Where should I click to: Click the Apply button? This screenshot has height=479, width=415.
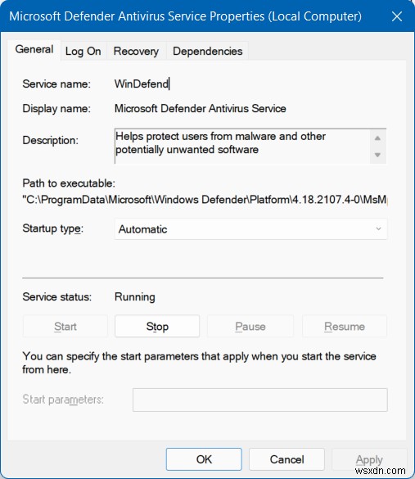pyautogui.click(x=369, y=459)
